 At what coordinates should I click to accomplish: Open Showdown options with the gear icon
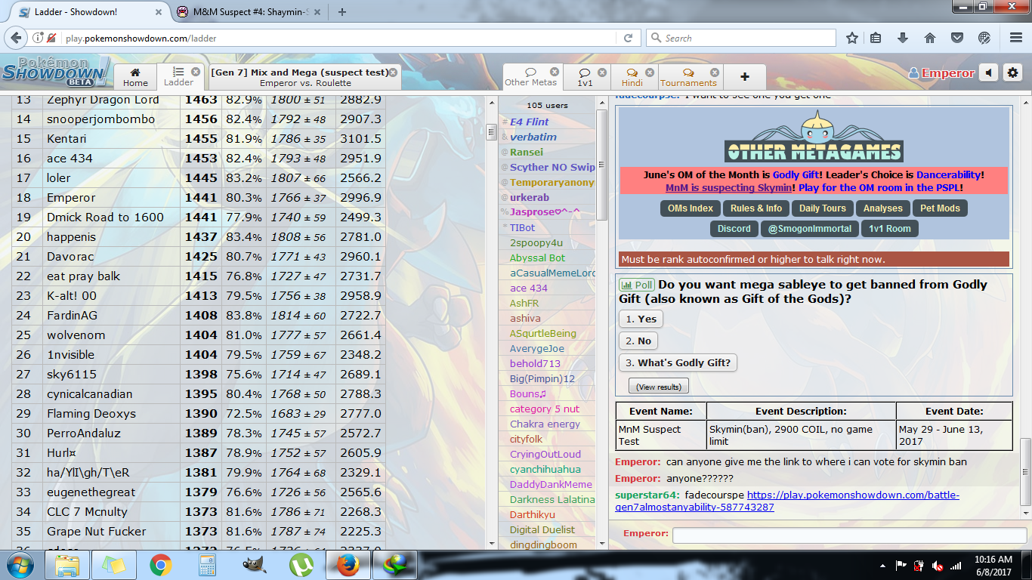pos(1012,73)
